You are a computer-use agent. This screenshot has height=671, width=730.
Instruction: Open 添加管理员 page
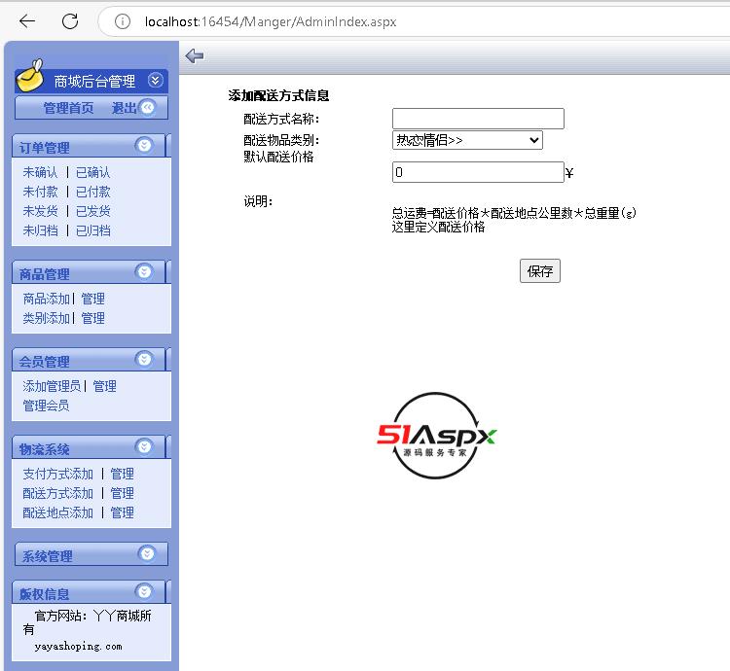tap(52, 386)
